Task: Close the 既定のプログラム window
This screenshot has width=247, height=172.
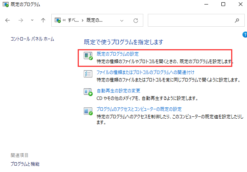Action: [241, 4]
